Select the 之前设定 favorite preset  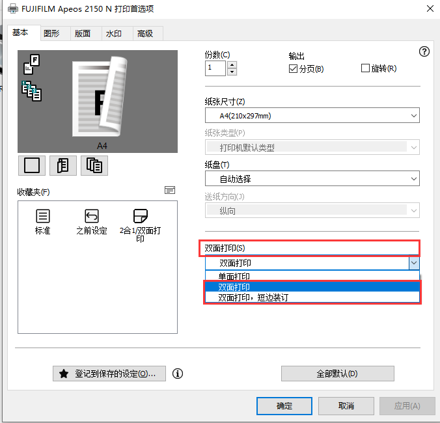pyautogui.click(x=92, y=221)
